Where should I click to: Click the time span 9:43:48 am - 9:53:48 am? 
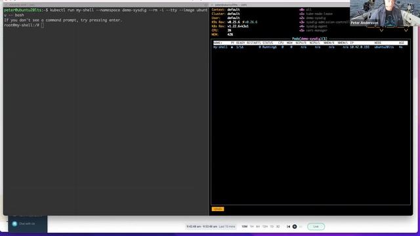point(201,227)
